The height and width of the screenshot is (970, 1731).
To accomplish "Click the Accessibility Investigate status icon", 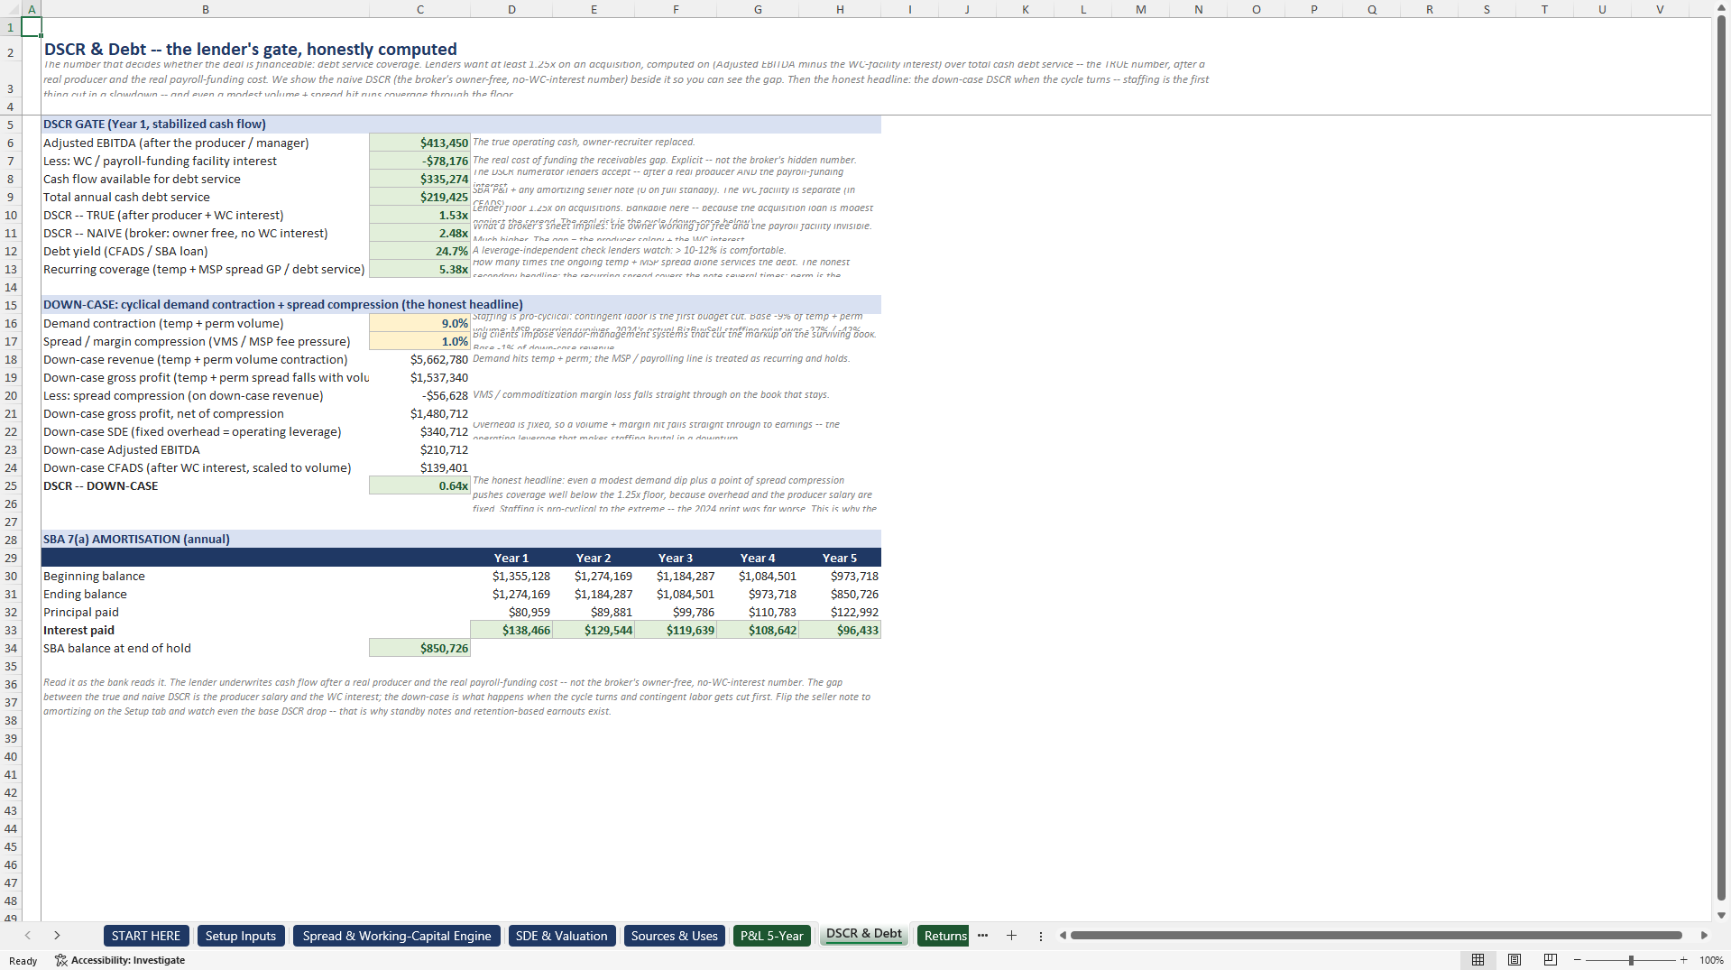I will click(x=120, y=960).
